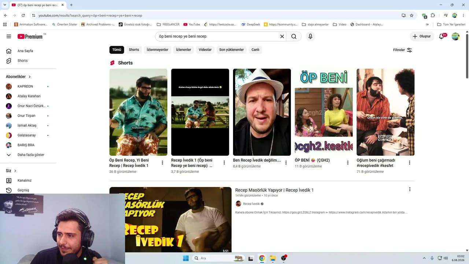Image resolution: width=469 pixels, height=264 pixels.
Task: Open the Windows Start menu
Action: pyautogui.click(x=186, y=258)
